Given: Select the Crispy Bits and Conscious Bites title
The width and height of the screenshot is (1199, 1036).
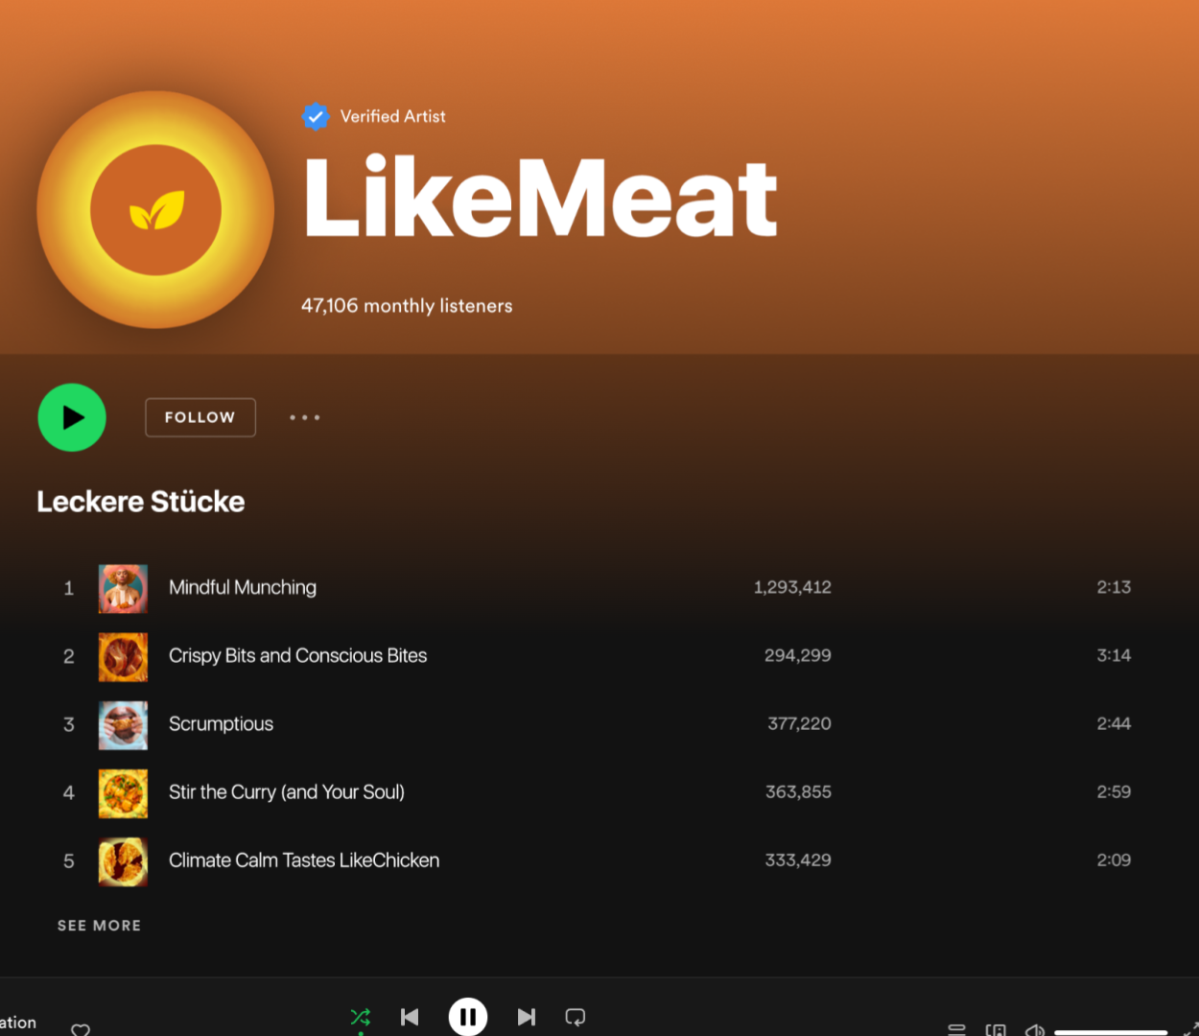Looking at the screenshot, I should click(297, 655).
